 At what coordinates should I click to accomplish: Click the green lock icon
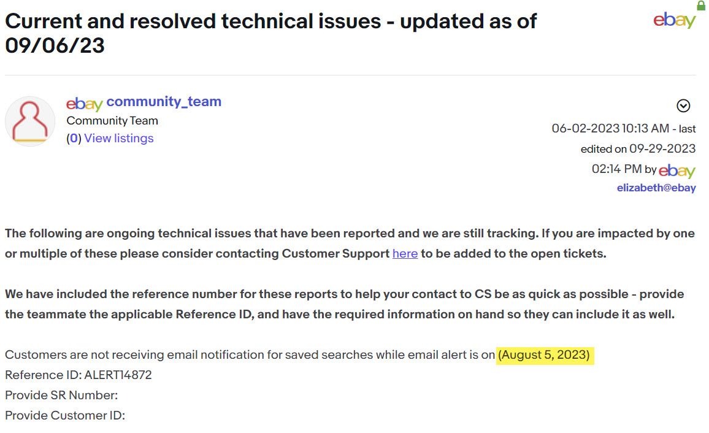click(701, 6)
